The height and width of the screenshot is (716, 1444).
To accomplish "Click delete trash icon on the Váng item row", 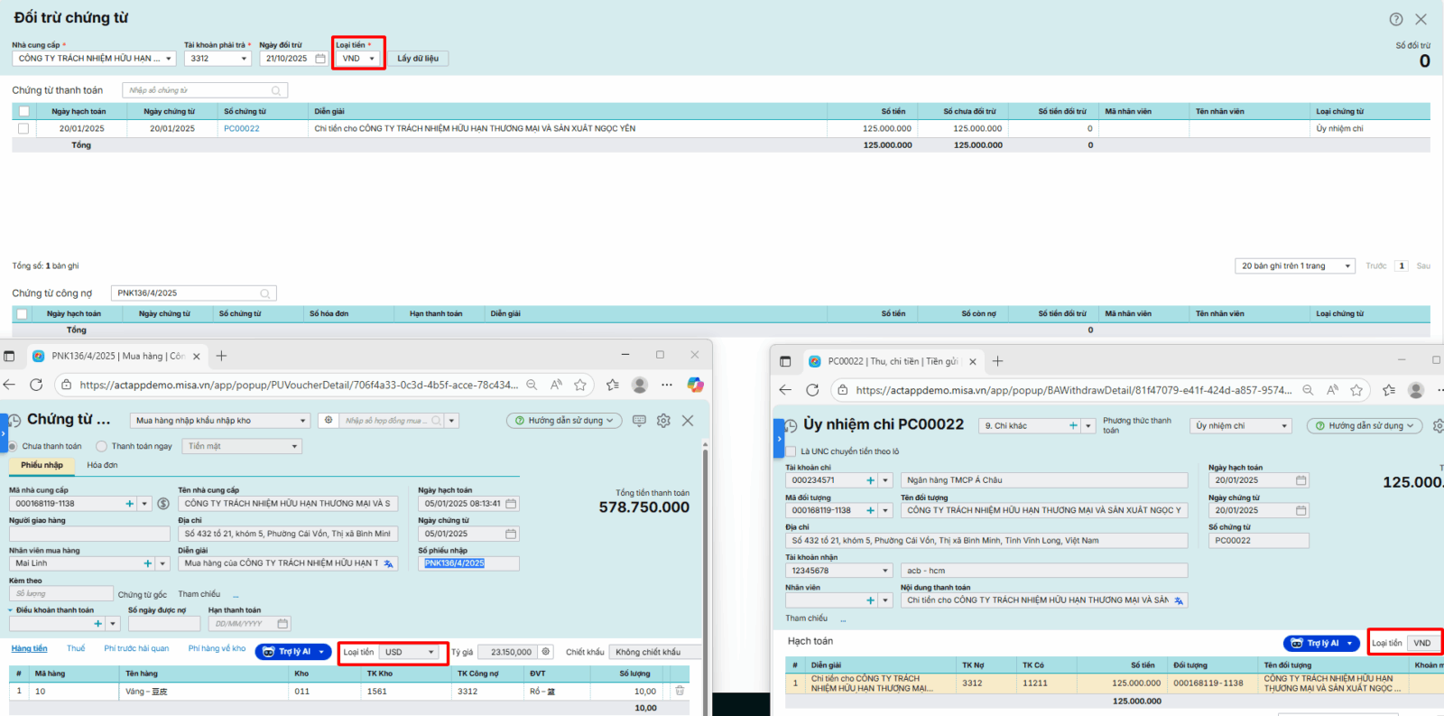I will tap(680, 691).
